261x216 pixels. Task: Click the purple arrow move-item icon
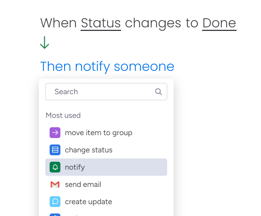[55, 133]
